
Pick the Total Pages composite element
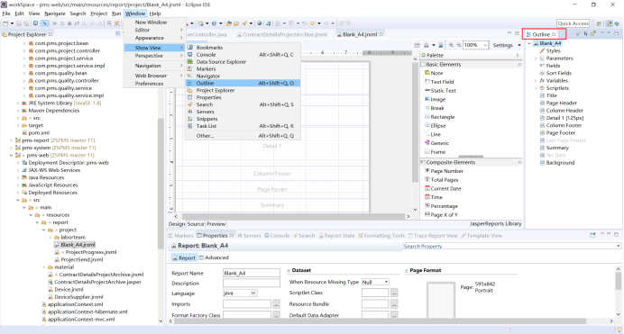[441, 180]
